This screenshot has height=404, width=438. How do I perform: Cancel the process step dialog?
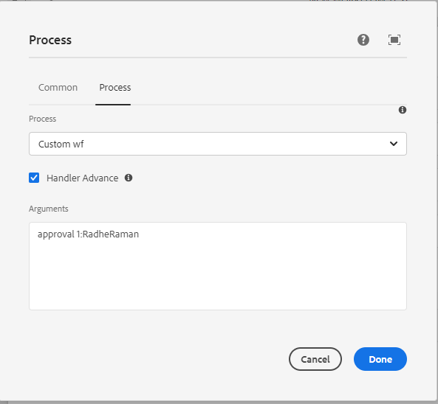click(x=315, y=359)
